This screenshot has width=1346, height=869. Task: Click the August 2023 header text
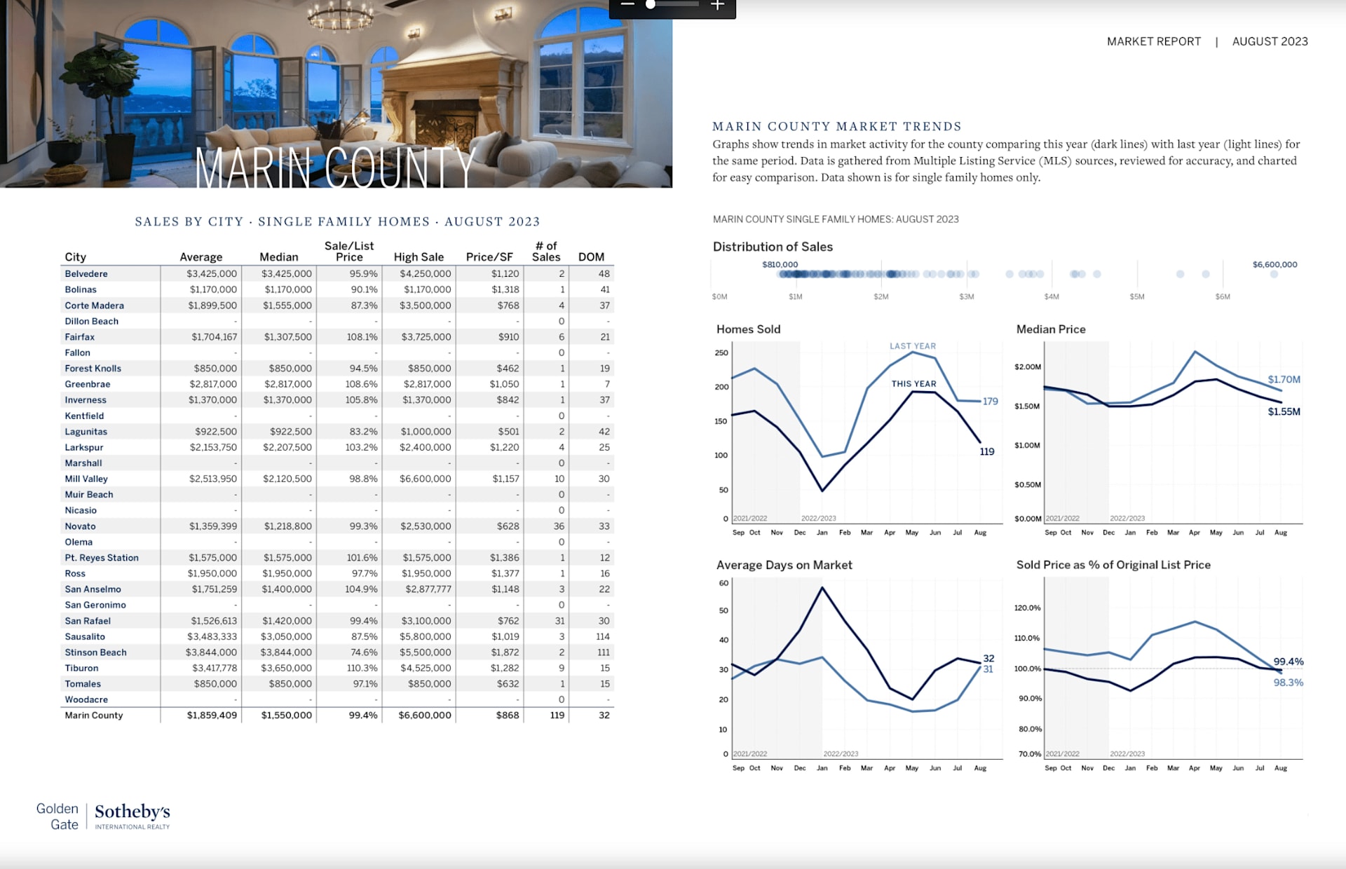pyautogui.click(x=1270, y=41)
